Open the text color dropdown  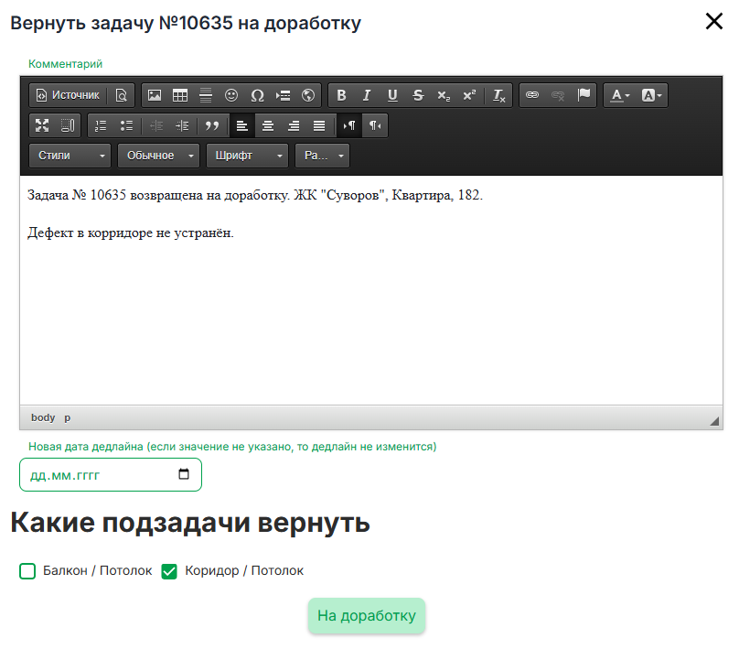pos(620,95)
